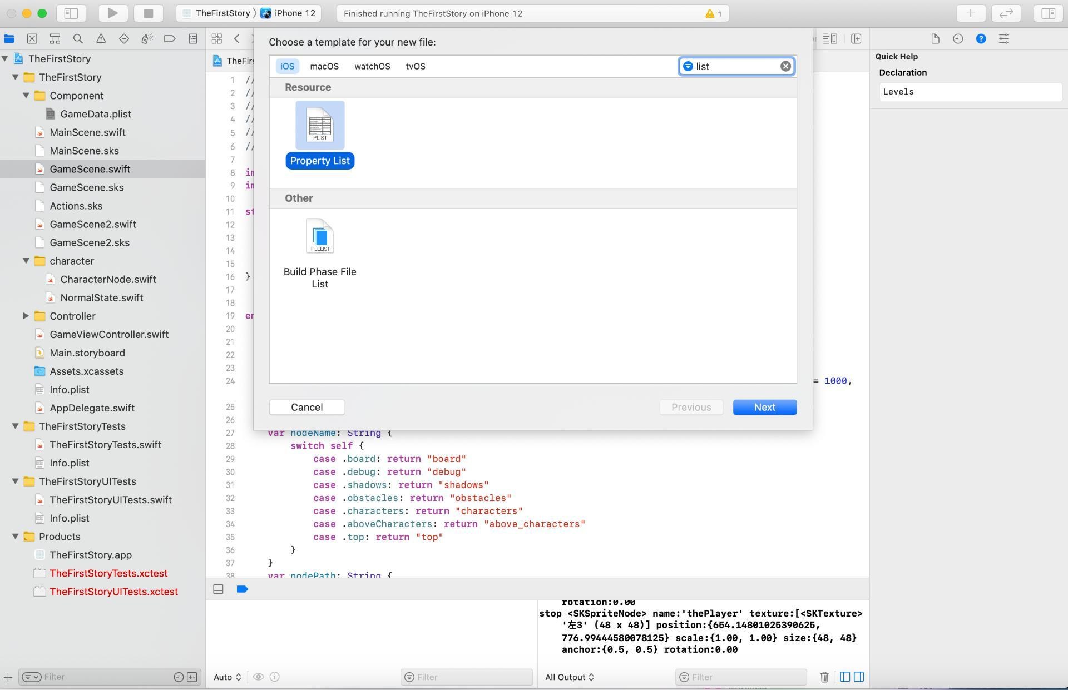Open the Report navigator icon
This screenshot has width=1068, height=690.
192,38
